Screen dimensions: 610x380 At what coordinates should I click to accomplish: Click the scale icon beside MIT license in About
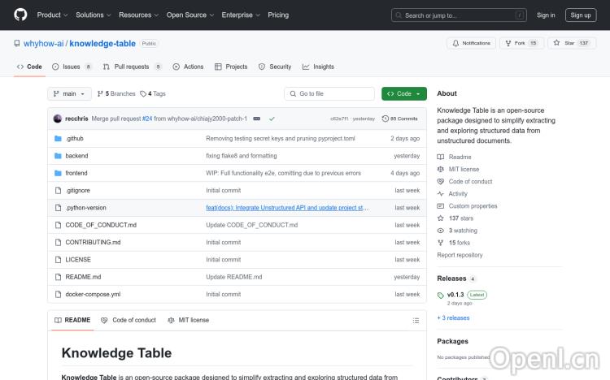(440, 169)
